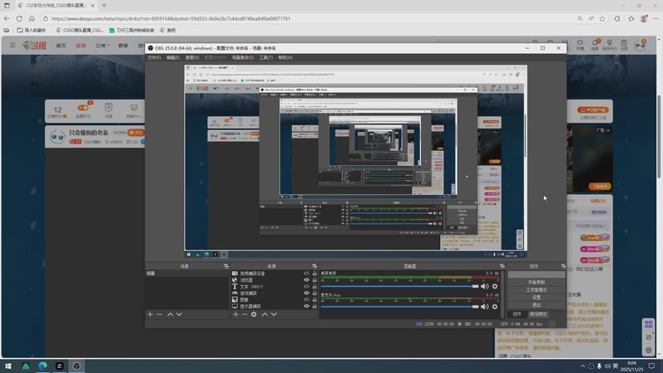Mute 麦克风/Aux speaker icon
663x373 pixels.
[485, 307]
